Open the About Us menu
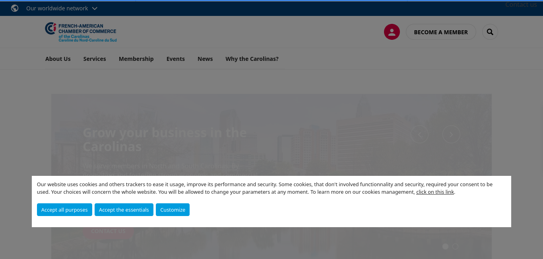This screenshot has height=259, width=543. [x=58, y=59]
